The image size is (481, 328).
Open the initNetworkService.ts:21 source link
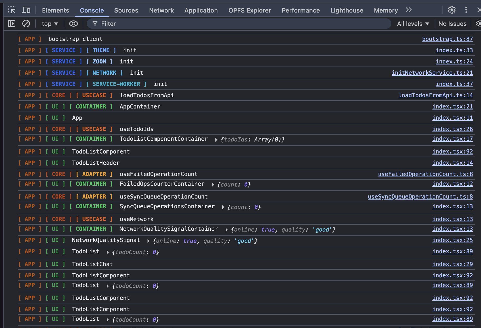[432, 73]
